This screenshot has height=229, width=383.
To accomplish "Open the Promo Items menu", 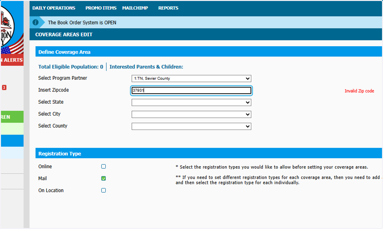I will (101, 8).
